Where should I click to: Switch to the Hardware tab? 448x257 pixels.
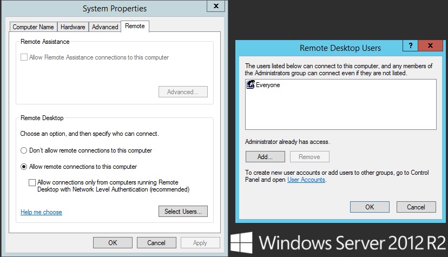point(73,27)
